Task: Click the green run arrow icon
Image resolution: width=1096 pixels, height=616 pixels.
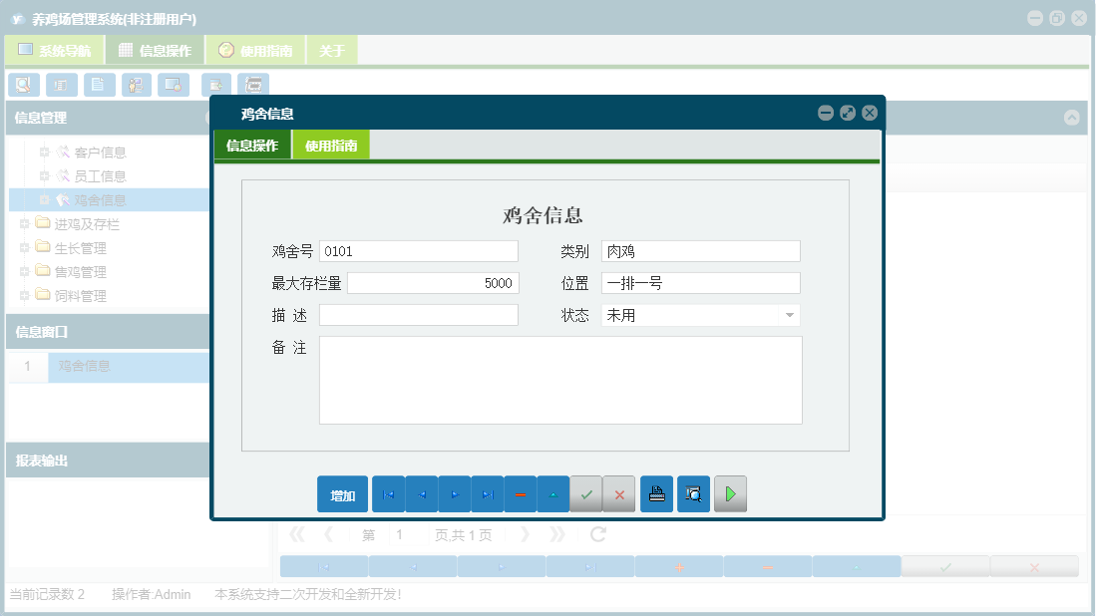Action: point(730,493)
